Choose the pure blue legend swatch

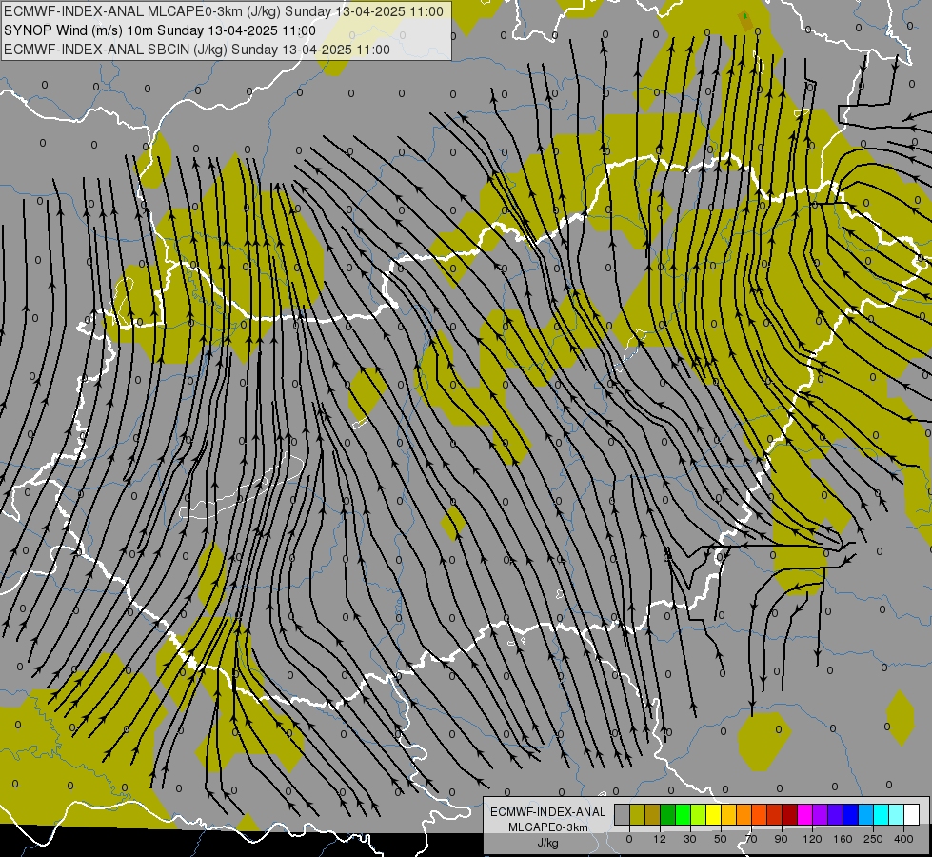pyautogui.click(x=850, y=814)
